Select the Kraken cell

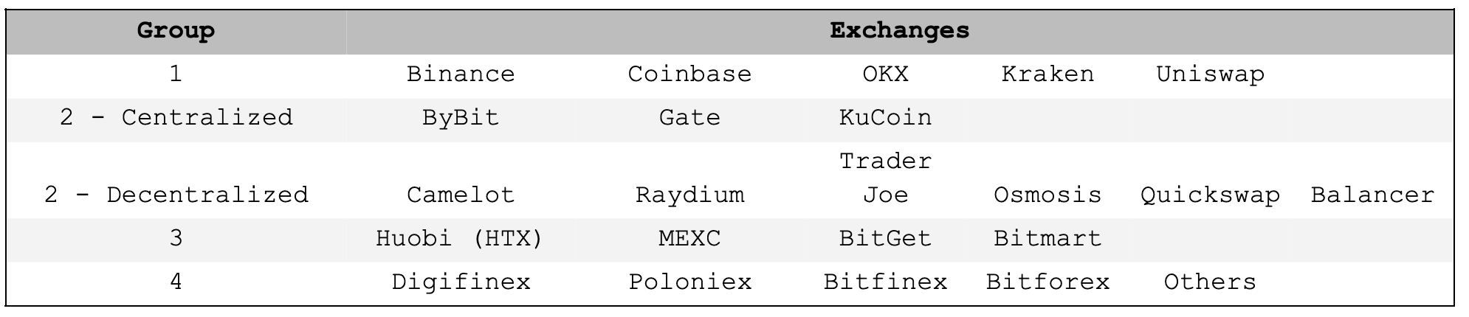coord(1047,74)
